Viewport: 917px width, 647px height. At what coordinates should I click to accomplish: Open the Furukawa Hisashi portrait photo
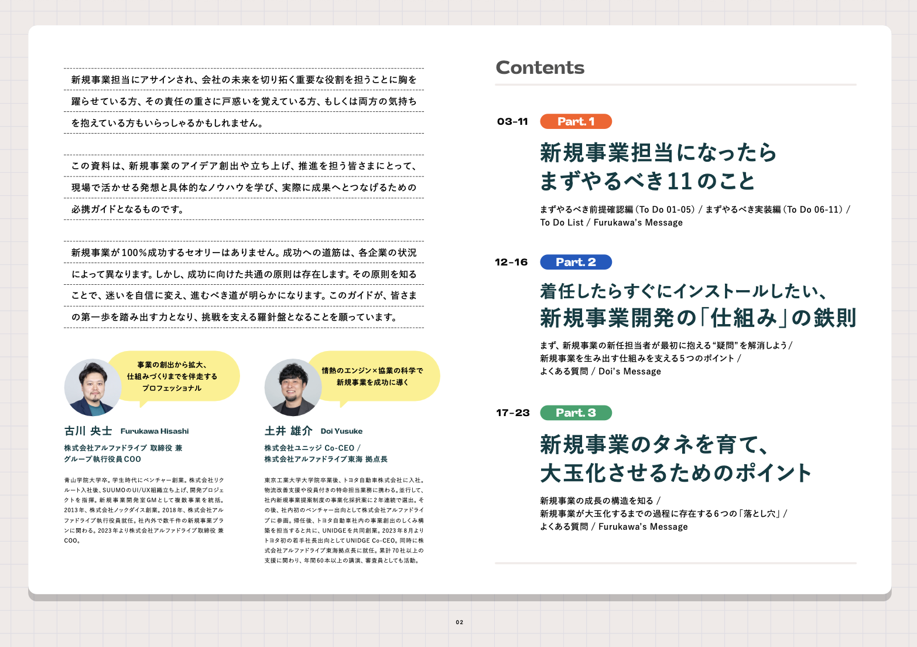(x=93, y=387)
